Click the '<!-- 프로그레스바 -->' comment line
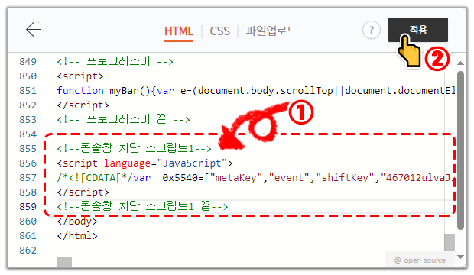 pos(115,61)
